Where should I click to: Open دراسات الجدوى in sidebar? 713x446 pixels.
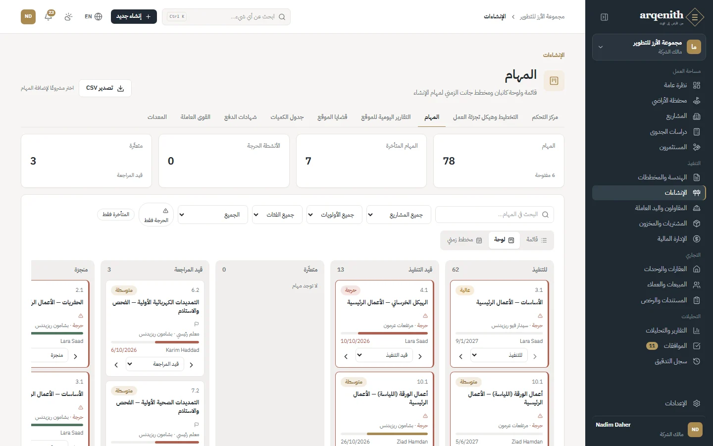(x=649, y=132)
